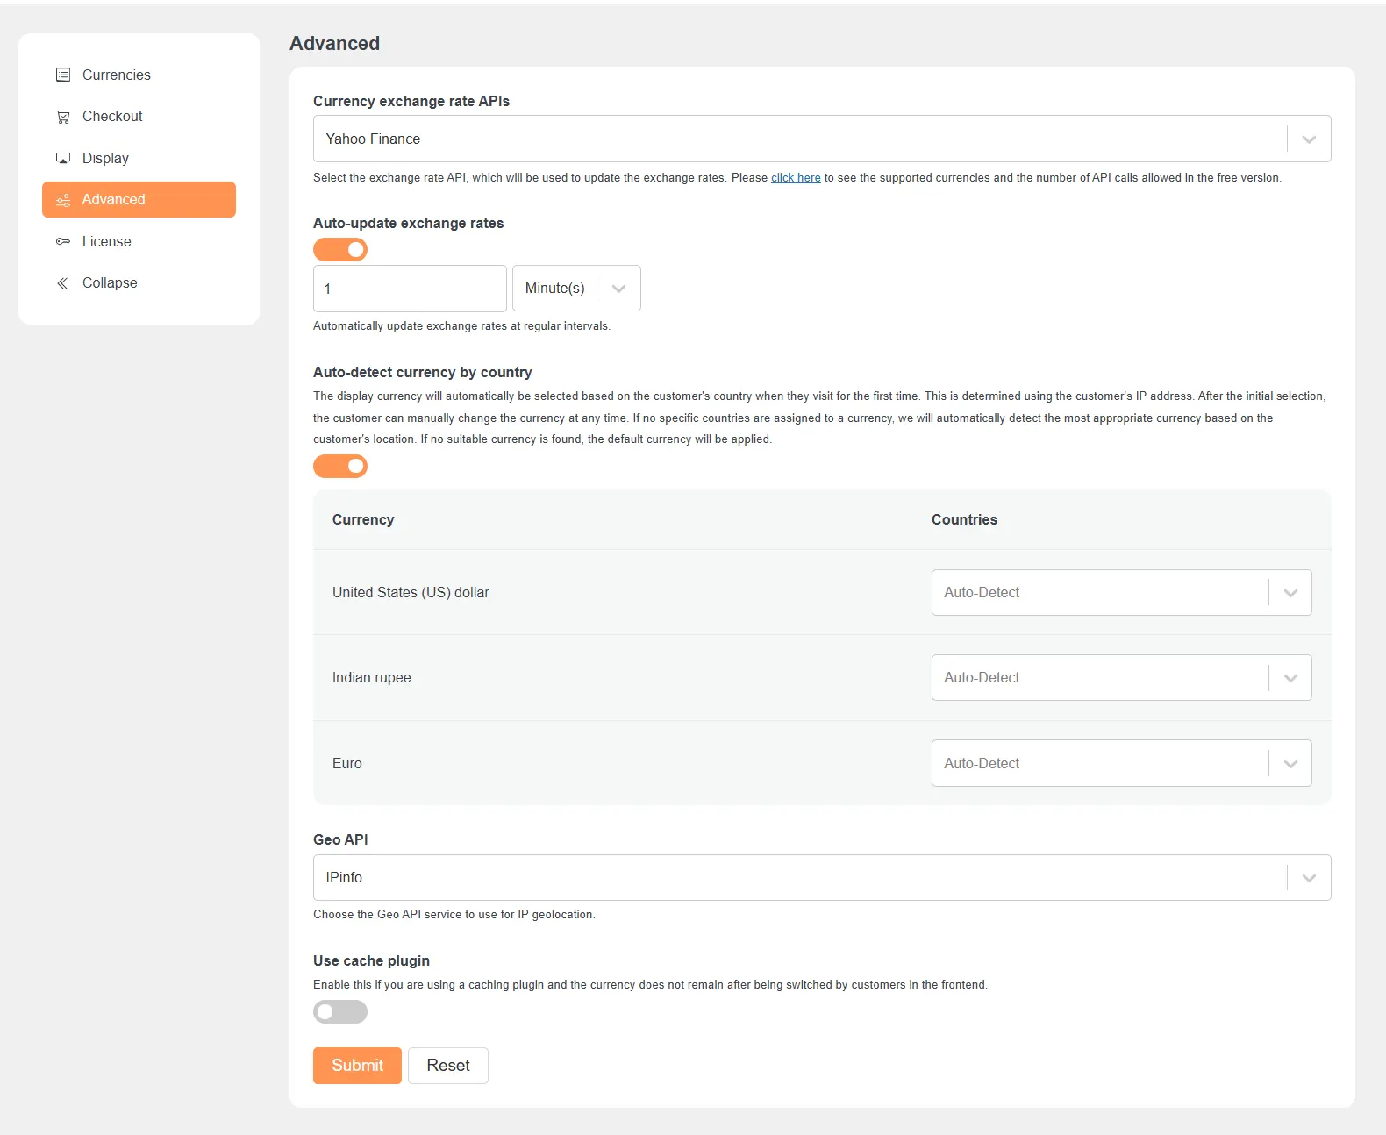This screenshot has height=1135, width=1386.
Task: Switch to the Display settings section
Action: (x=105, y=158)
